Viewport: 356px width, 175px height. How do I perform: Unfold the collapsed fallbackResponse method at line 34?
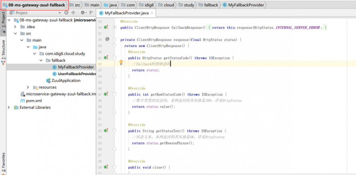pos(114,27)
